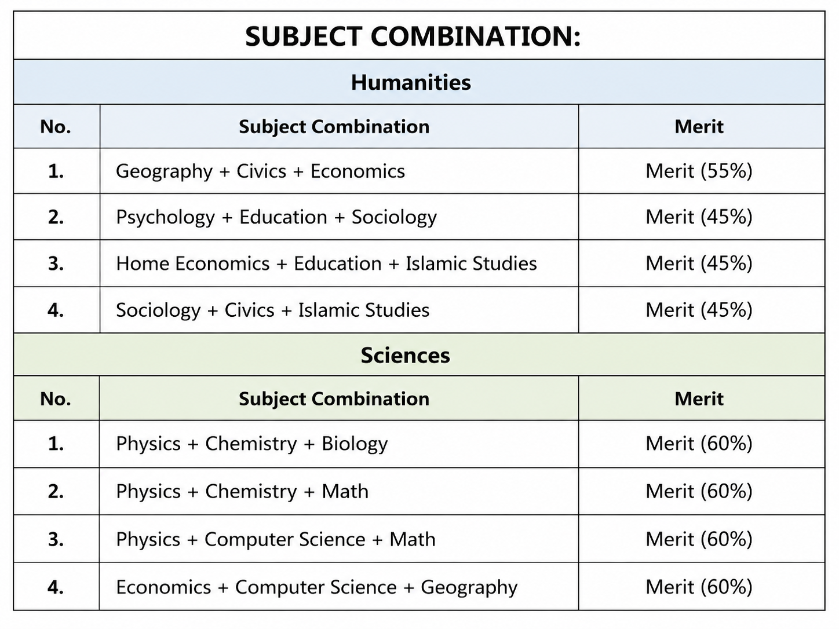Viewport: 839px width, 629px height.
Task: Click Merit (45%) for Psychology combination
Action: coord(699,217)
